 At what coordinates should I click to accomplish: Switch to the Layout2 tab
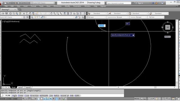[28, 87]
